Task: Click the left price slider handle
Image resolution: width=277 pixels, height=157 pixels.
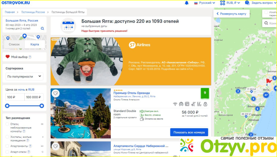Action: (7, 106)
